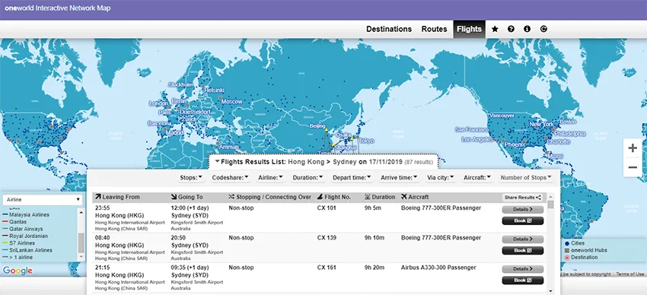Click Airbus A330-300 Passenger aircraft text
Viewport: 647px width, 295px height.
point(438,268)
